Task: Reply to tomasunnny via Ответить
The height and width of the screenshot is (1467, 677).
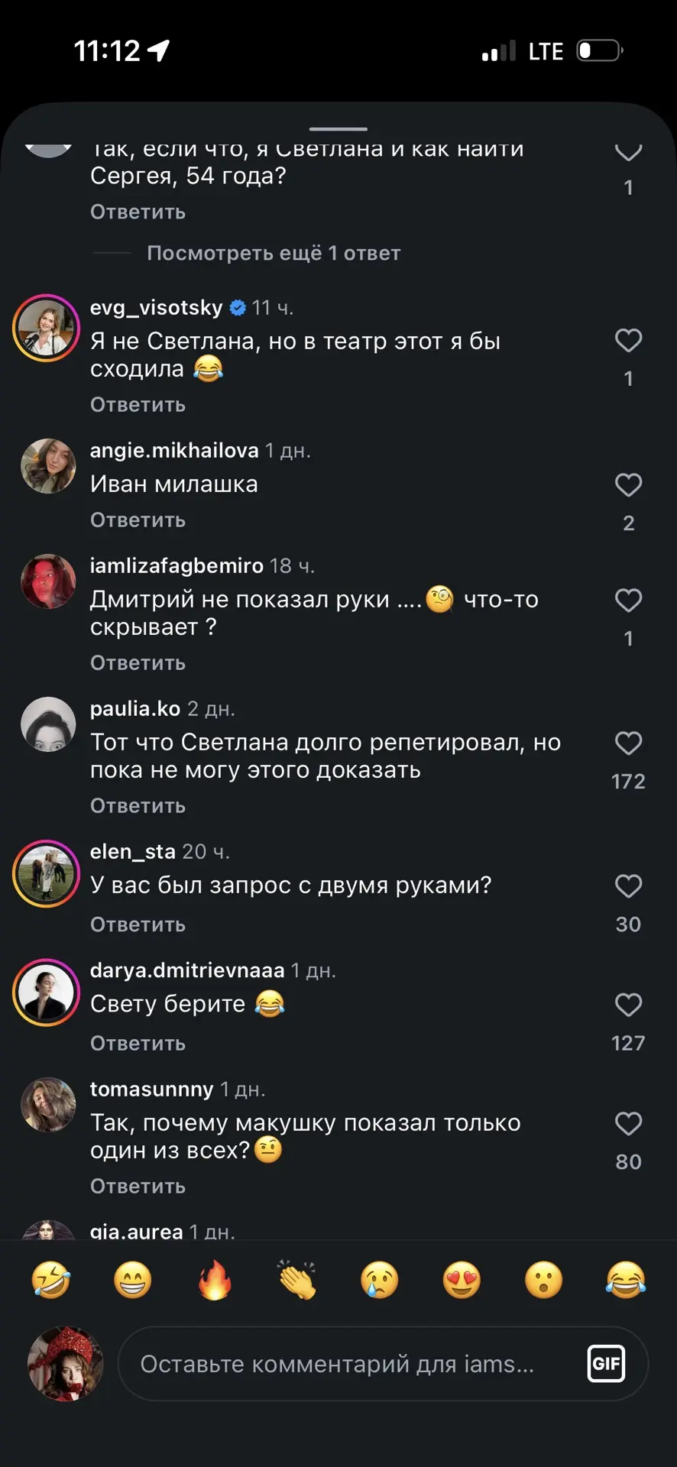Action: [138, 1187]
